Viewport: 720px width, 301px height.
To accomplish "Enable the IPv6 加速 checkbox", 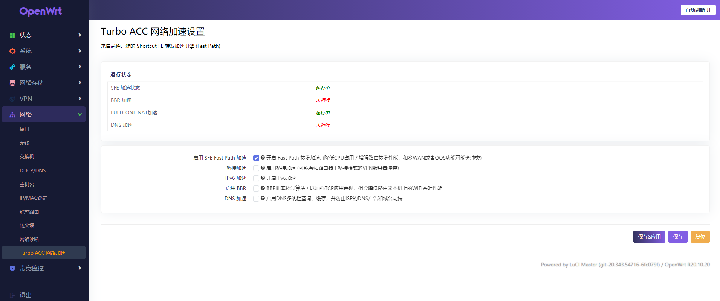I will (256, 178).
